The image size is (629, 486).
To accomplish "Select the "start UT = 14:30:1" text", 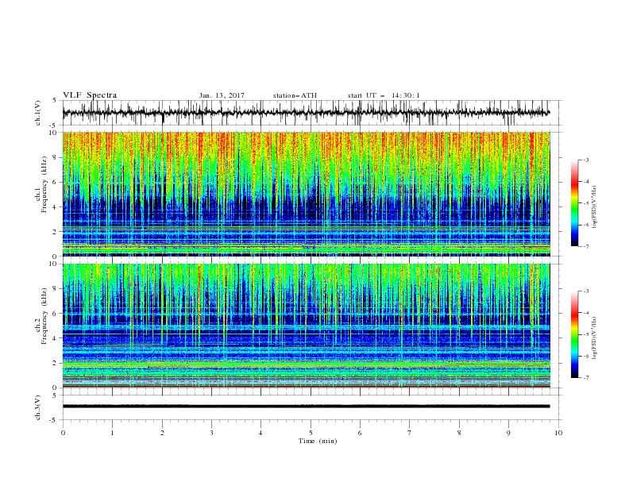I will (384, 95).
